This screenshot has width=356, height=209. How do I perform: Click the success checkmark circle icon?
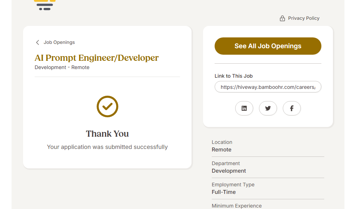[107, 106]
